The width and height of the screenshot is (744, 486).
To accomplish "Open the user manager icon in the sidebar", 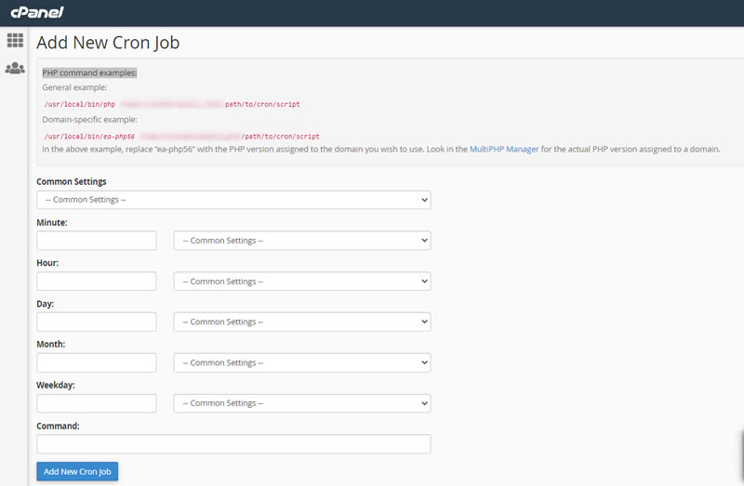I will pos(15,68).
